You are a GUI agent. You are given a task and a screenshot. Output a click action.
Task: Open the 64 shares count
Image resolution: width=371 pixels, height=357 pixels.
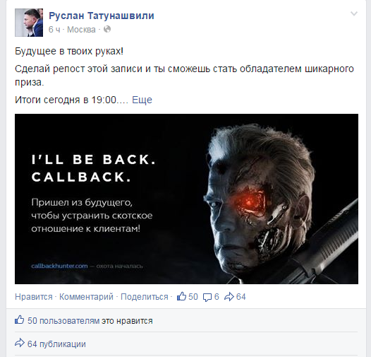click(x=241, y=297)
